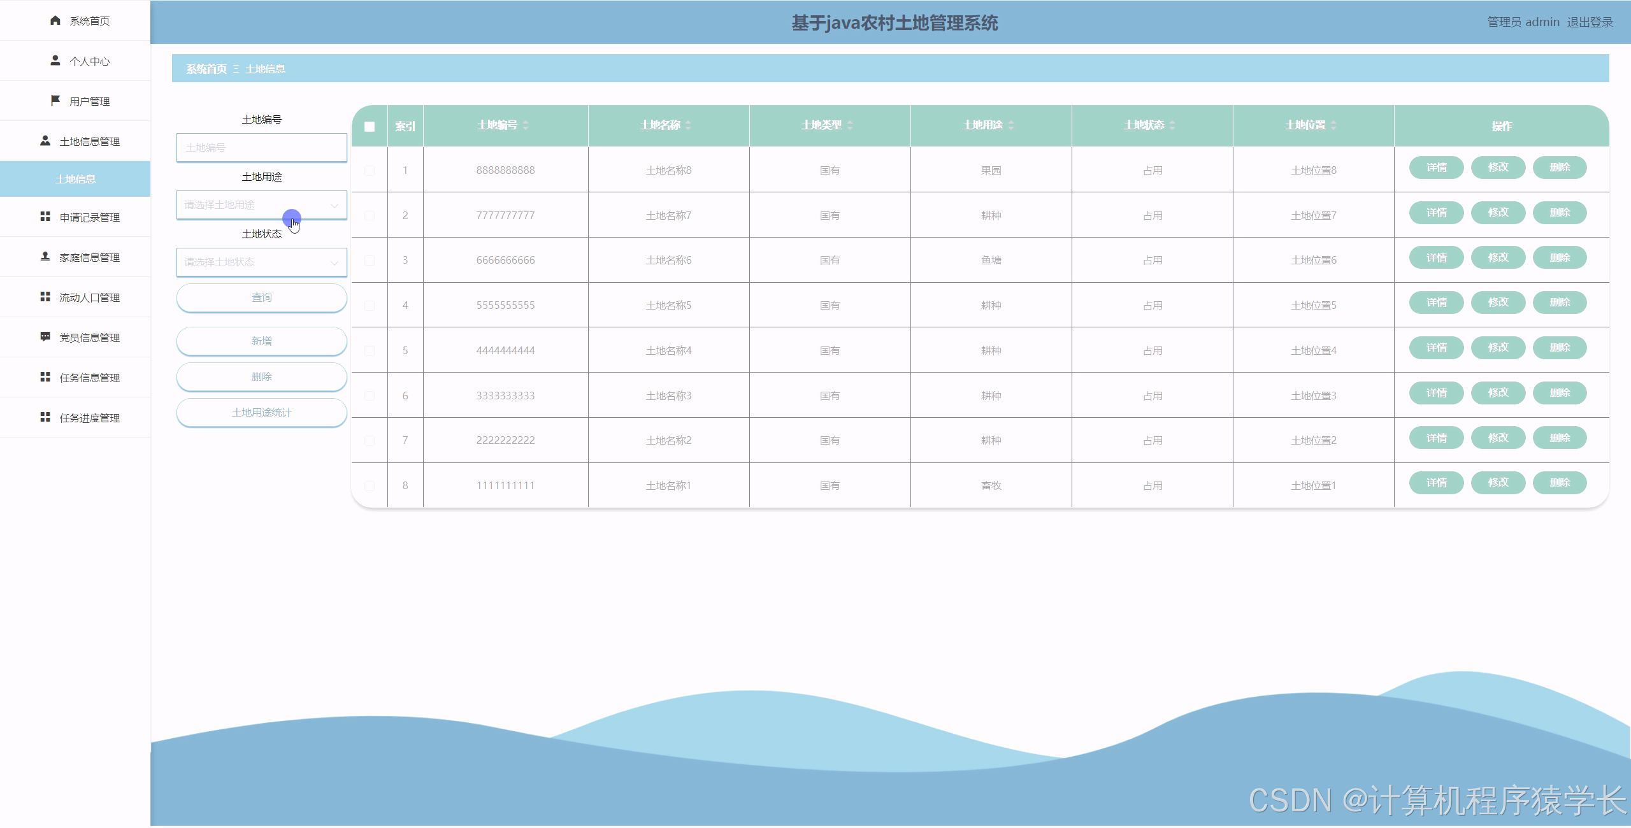Click 修改 button for 土地名称6 row
Viewport: 1631px width, 828px height.
[x=1498, y=258]
